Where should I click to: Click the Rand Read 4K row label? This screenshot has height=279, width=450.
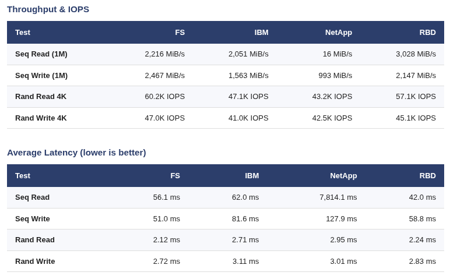click(x=41, y=97)
